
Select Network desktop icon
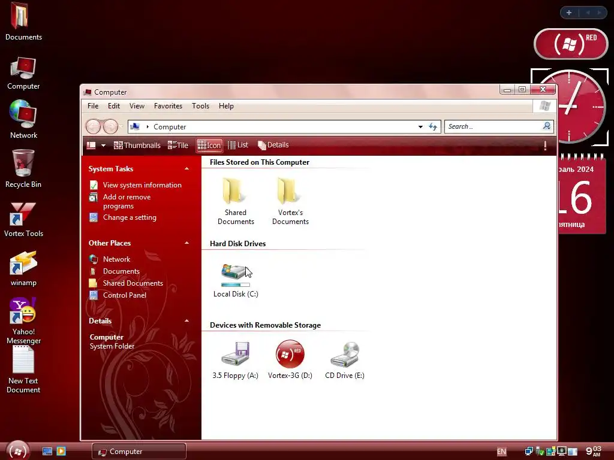(23, 119)
